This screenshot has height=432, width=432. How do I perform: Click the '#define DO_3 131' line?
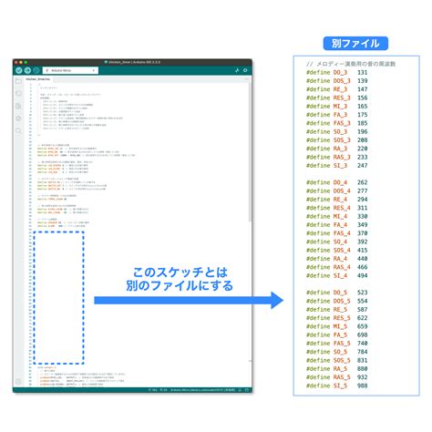pyautogui.click(x=336, y=72)
